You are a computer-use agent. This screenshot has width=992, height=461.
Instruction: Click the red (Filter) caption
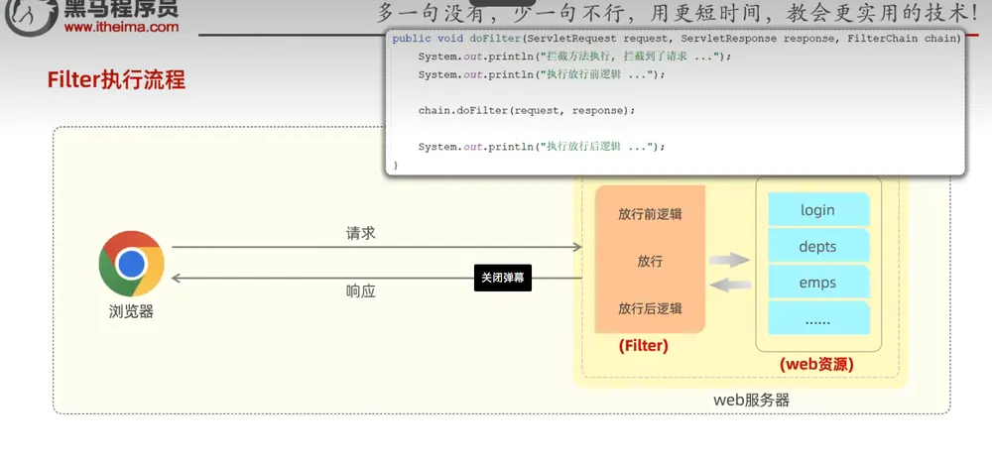(644, 346)
